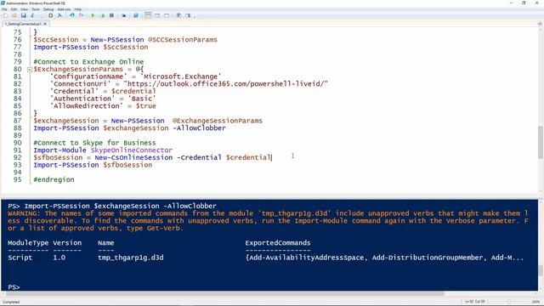Screen dimensions: 544x306
Task: Click the '@ExchangeSessionParams' splat on line 87
Action: 218,121
